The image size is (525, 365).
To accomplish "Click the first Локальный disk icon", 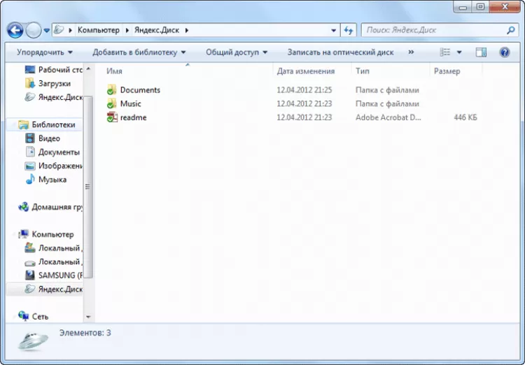I will 30,248.
